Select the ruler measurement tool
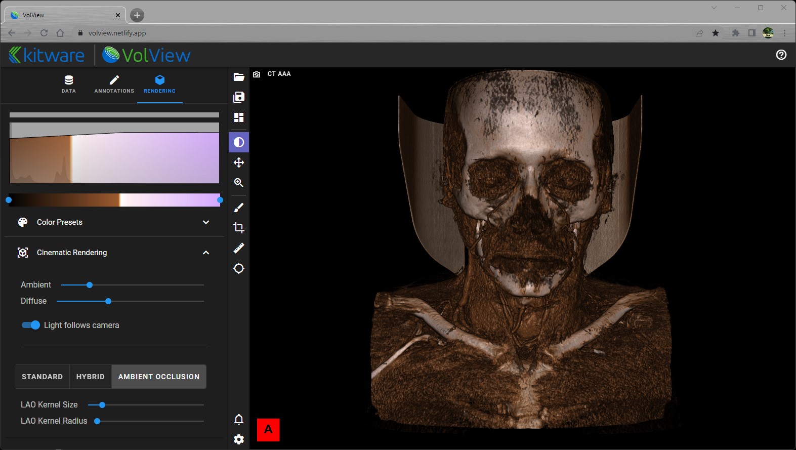The height and width of the screenshot is (450, 796). (239, 248)
